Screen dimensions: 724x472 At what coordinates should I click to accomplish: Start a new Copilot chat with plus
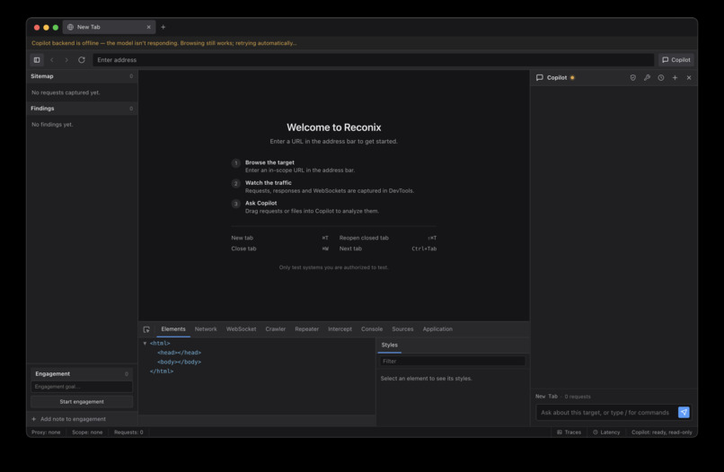click(675, 77)
